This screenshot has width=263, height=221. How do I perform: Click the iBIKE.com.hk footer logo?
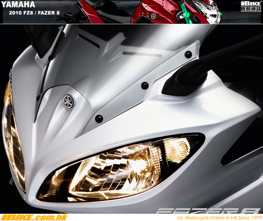click(34, 217)
